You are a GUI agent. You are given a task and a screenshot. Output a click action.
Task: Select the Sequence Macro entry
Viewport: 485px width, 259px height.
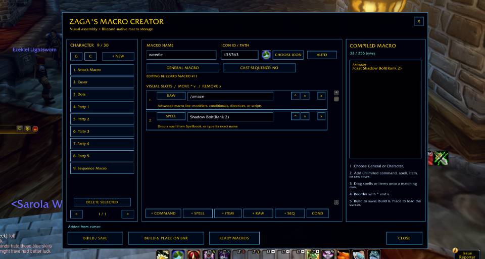pos(102,168)
